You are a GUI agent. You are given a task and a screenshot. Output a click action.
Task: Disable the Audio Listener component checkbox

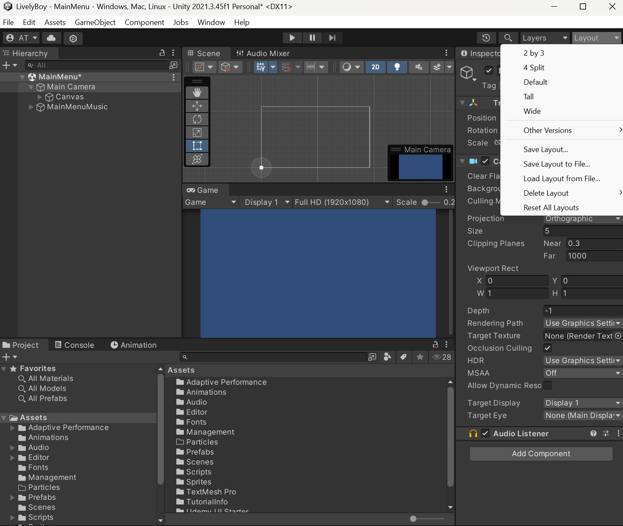485,433
